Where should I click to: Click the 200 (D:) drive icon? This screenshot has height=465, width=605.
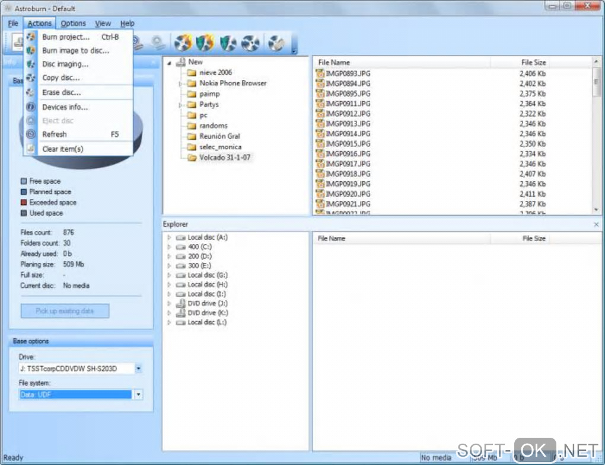180,256
